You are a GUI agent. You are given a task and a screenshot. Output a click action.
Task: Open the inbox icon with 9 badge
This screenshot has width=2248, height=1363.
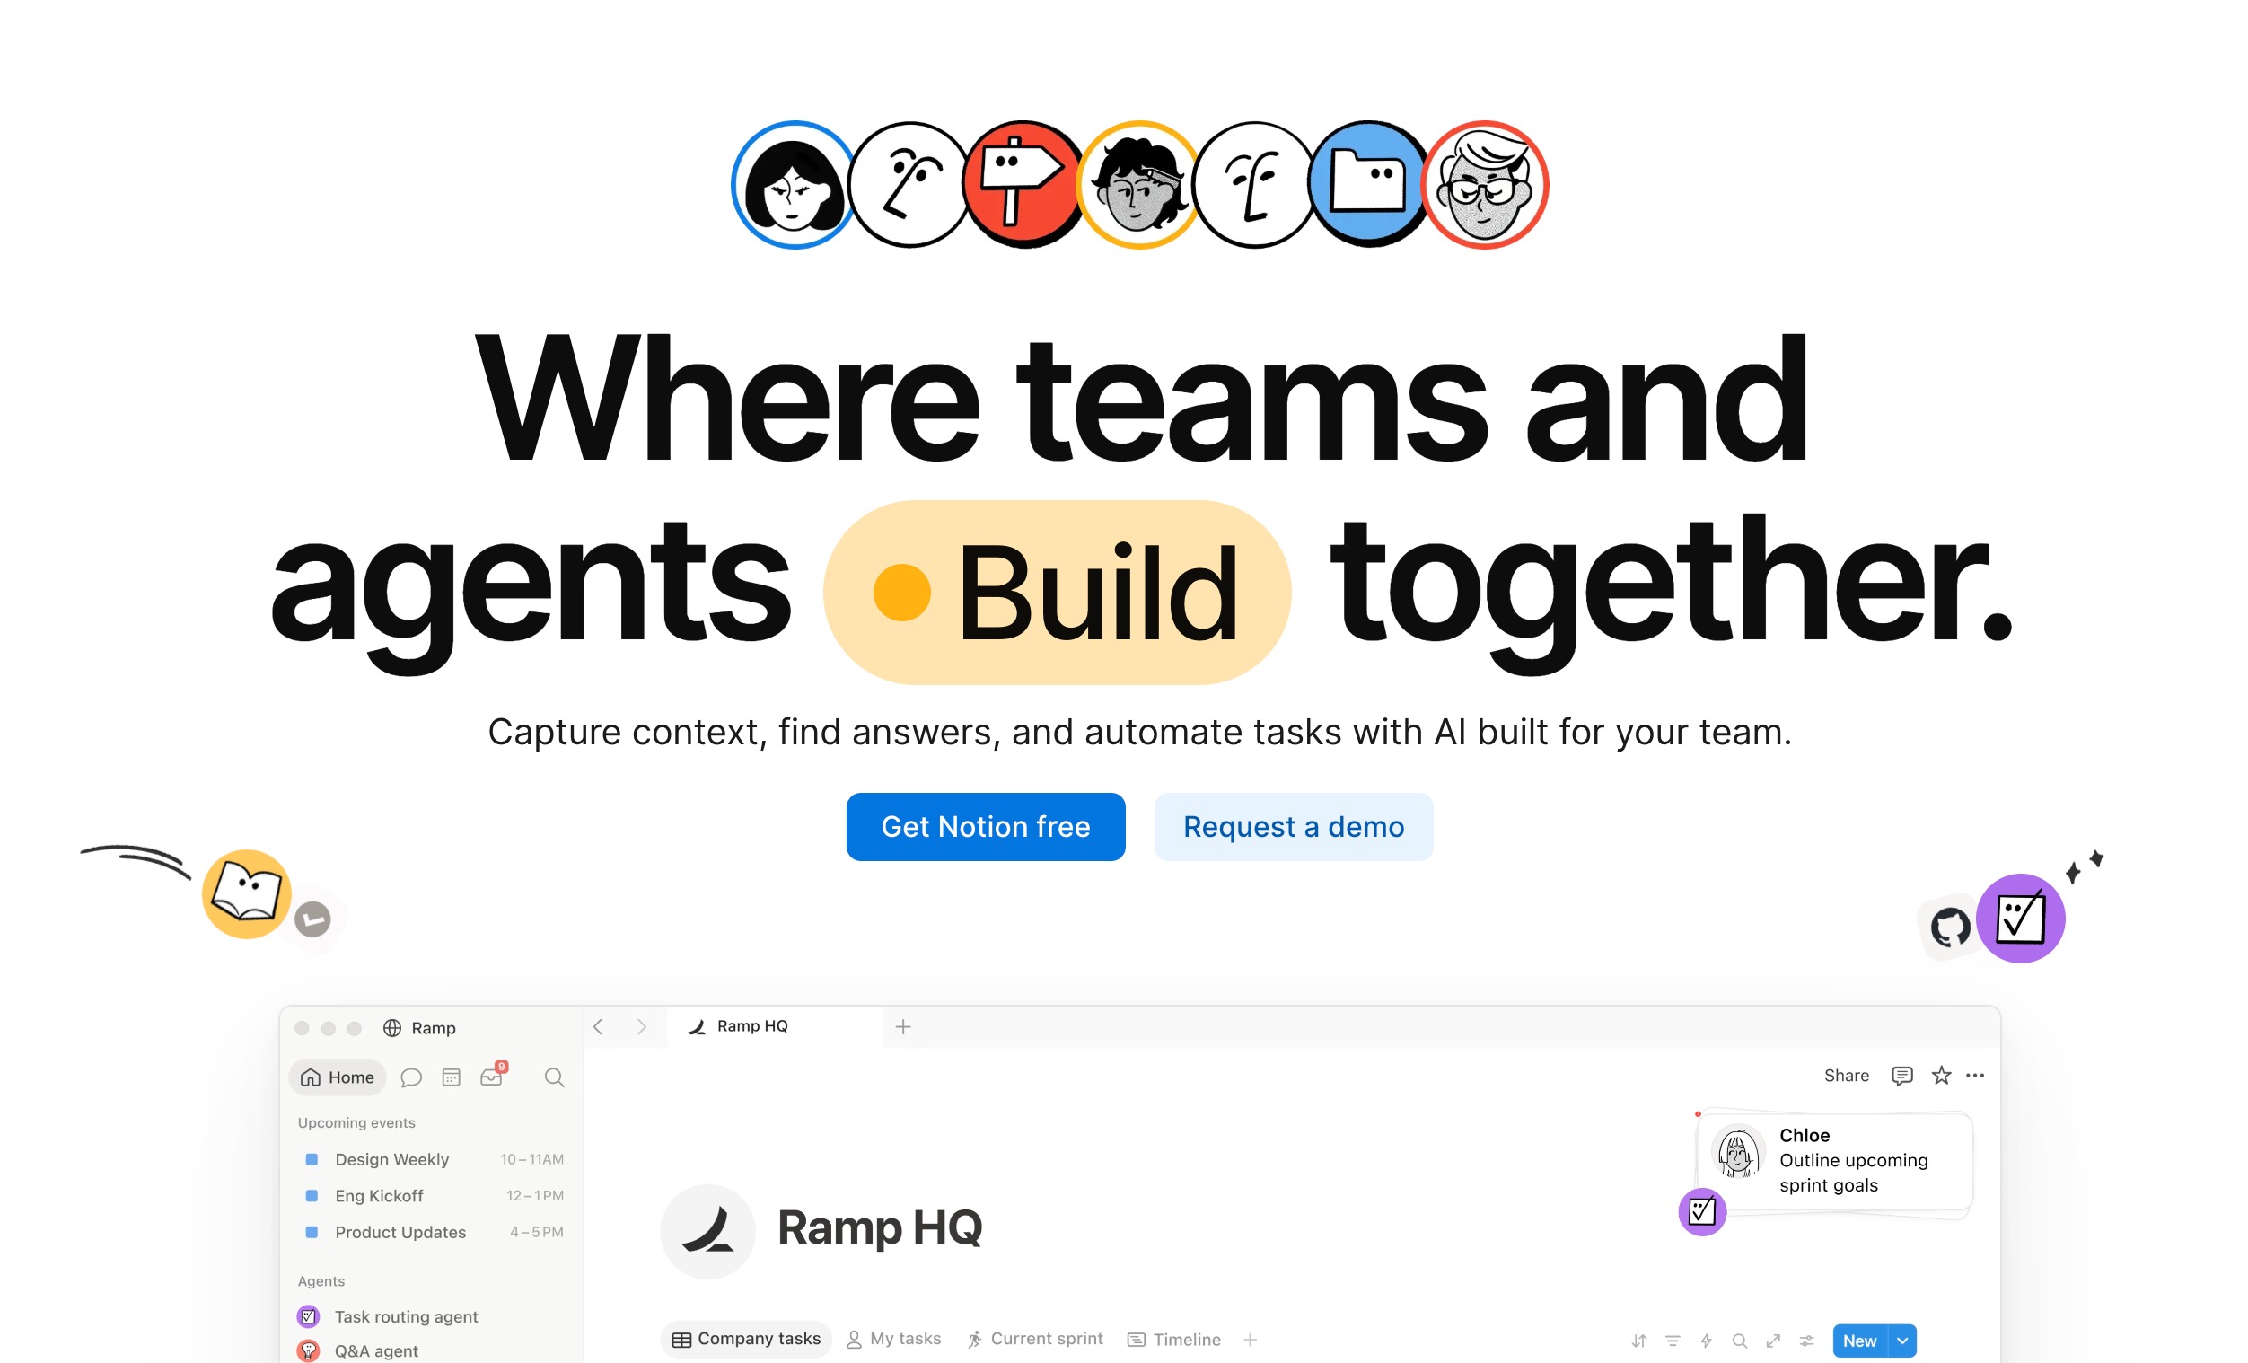493,1075
